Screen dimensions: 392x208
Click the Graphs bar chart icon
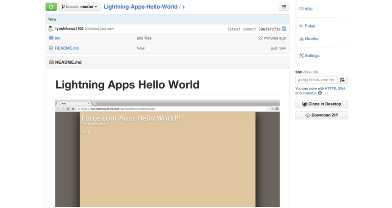301,39
